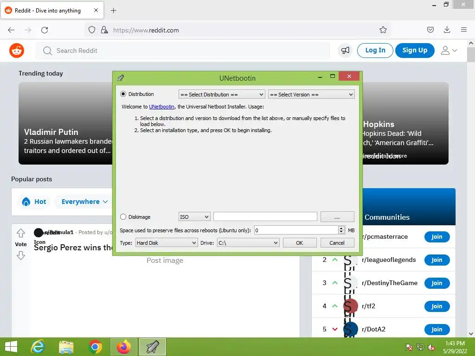Upvote the Sergio Perez post
Viewport: 475px width, 356px height.
[x=21, y=233]
